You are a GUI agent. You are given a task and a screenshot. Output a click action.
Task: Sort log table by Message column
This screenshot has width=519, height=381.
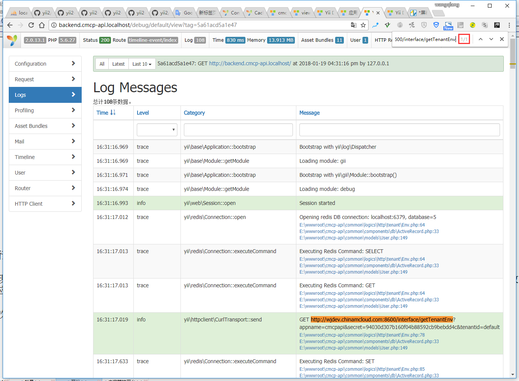pyautogui.click(x=309, y=113)
